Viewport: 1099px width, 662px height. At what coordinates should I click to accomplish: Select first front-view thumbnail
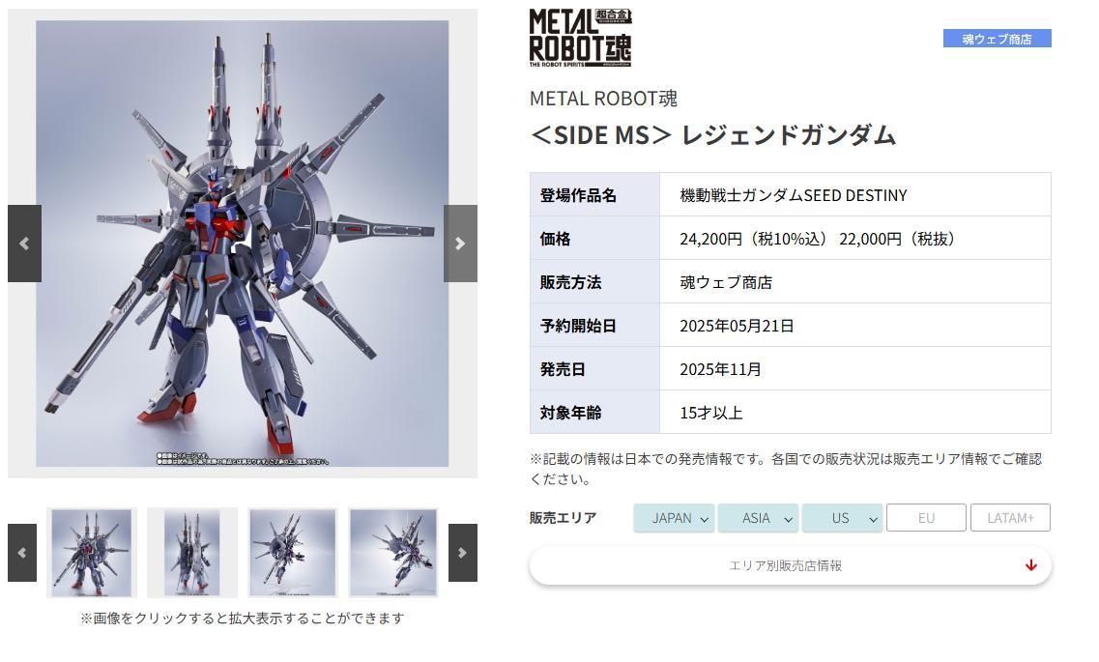(x=92, y=553)
